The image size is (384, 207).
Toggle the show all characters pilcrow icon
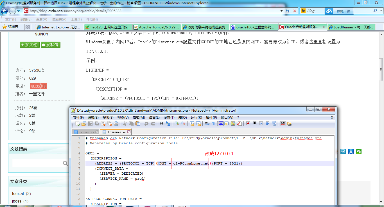point(213,123)
